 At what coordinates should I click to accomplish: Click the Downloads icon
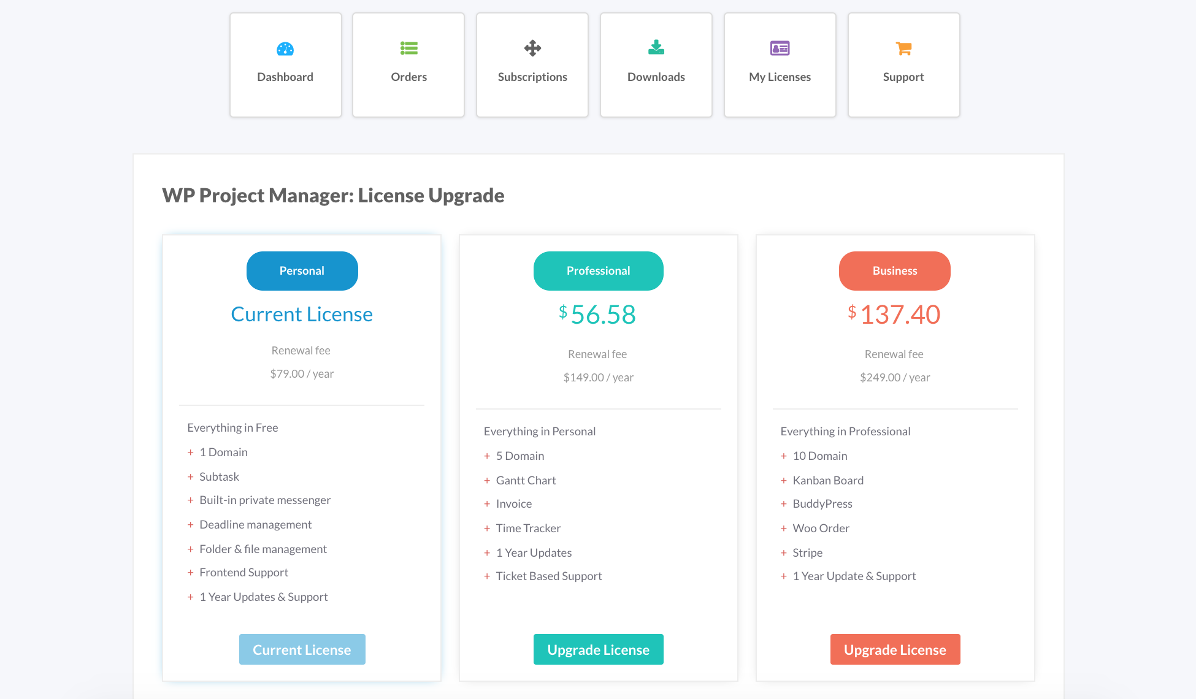point(656,47)
